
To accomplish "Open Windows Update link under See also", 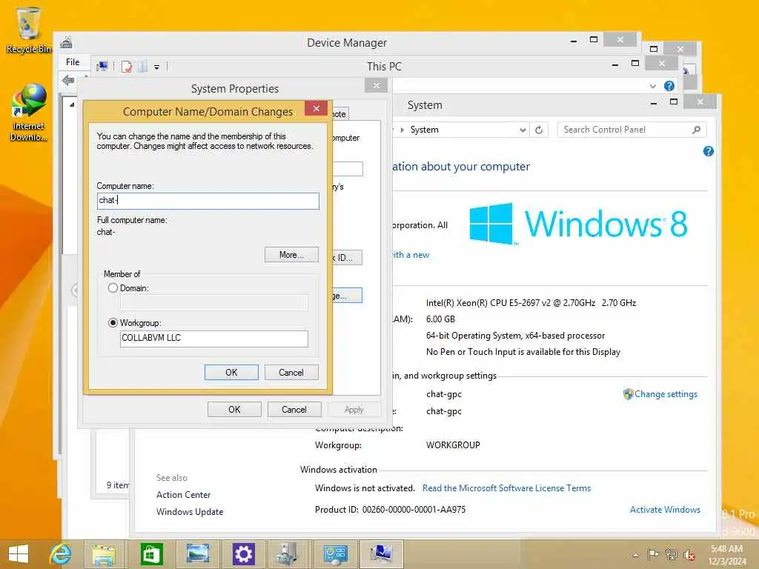I will 190,511.
